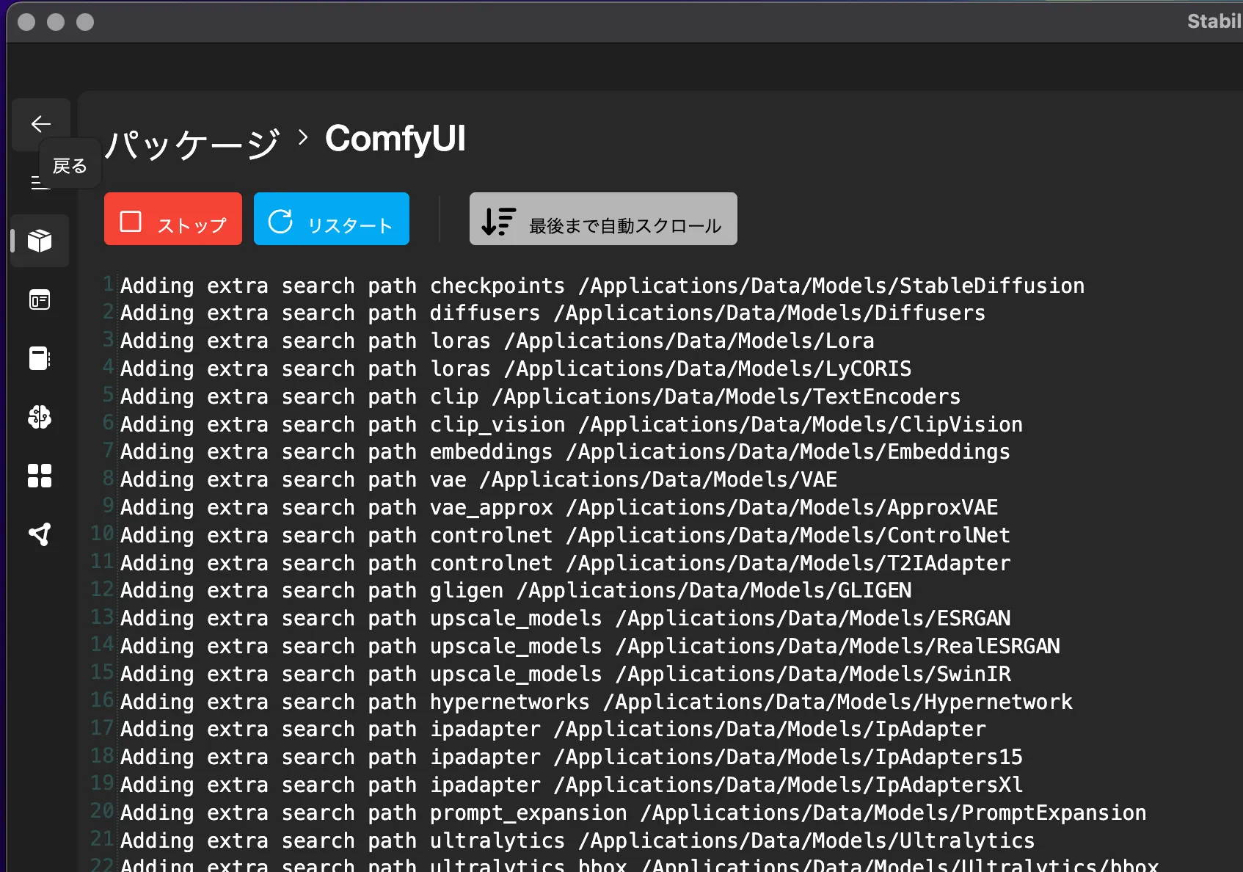Open the Packages cube sidebar icon
Image resolution: width=1243 pixels, height=872 pixels.
(x=40, y=241)
